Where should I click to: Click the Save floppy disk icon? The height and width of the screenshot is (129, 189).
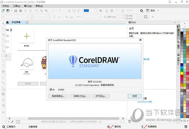tap(16, 11)
